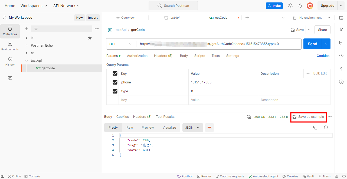Viewport: 347px width, 179px height.
Task: Open response three-dots more options
Action: [x=330, y=117]
